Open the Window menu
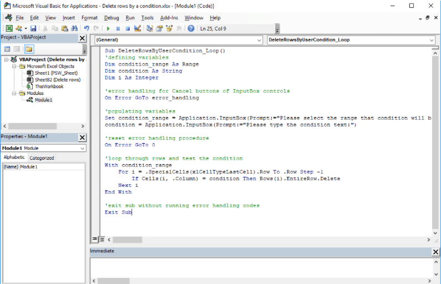The image size is (441, 284). pos(194,18)
